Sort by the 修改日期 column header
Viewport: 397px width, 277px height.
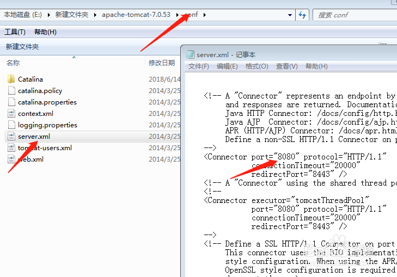(x=162, y=63)
